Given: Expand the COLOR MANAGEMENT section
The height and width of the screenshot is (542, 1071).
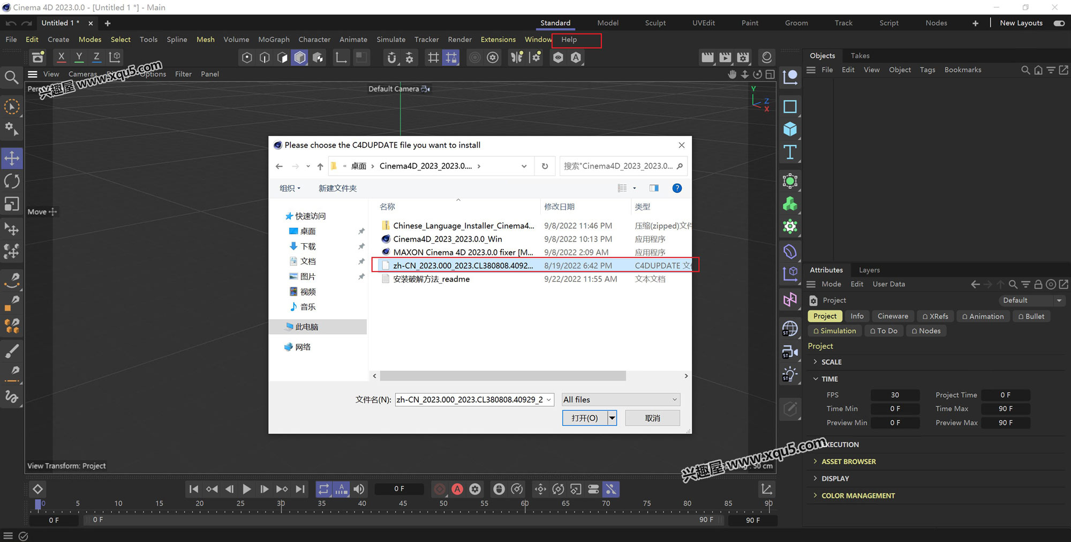Looking at the screenshot, I should coord(816,495).
